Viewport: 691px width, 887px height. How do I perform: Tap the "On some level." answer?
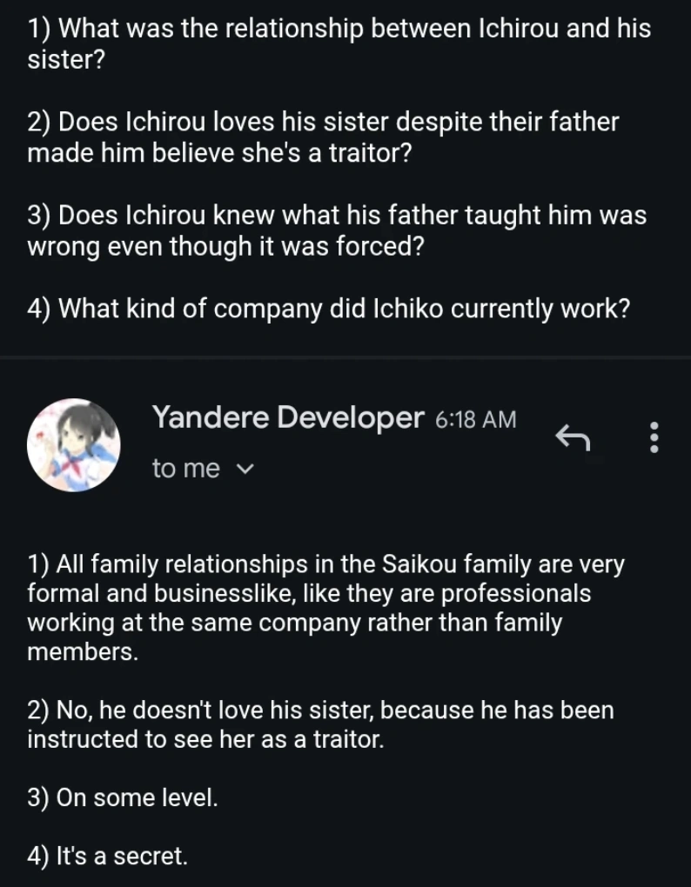(x=123, y=797)
